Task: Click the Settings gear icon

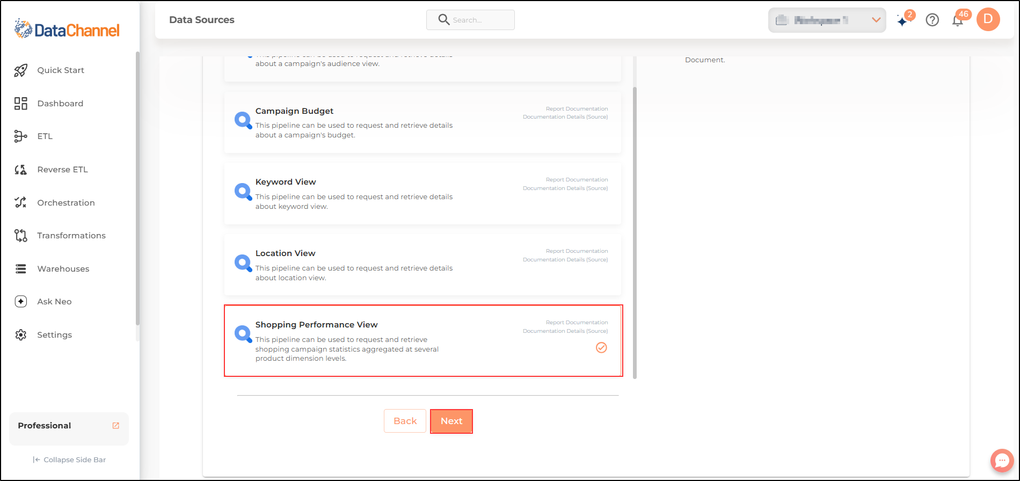Action: (x=21, y=335)
